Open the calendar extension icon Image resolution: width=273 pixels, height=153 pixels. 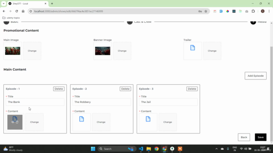(215, 11)
